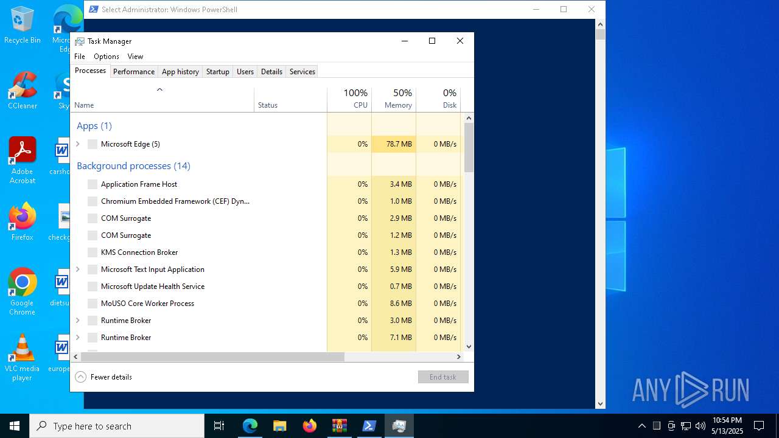Launch Google Chrome desktop shortcut
779x438 pixels.
coord(23,292)
